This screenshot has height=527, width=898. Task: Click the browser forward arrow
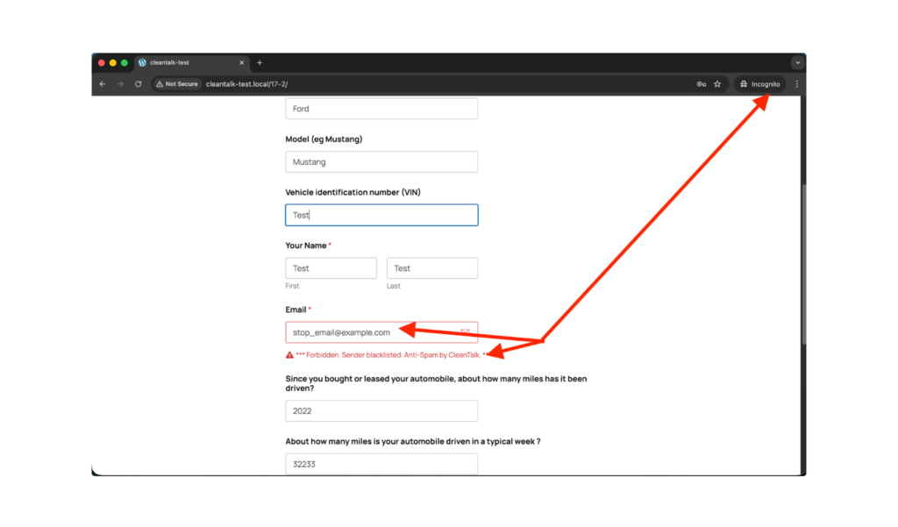click(120, 84)
